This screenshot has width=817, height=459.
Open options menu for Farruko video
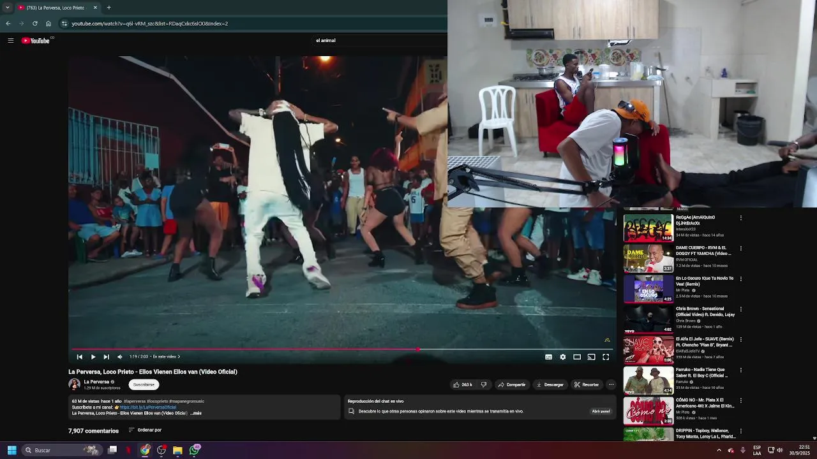(741, 370)
